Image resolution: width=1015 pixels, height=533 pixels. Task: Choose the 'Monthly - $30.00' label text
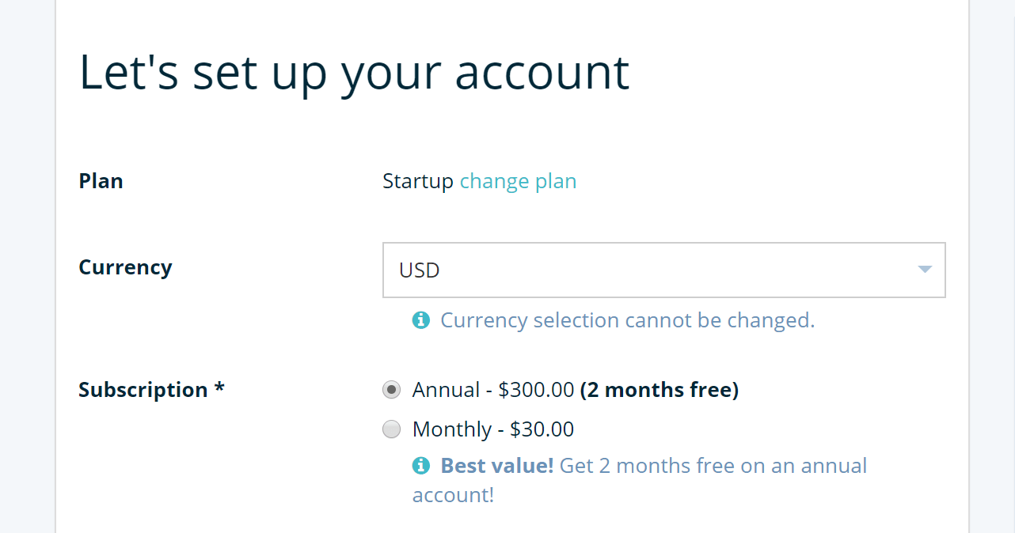(x=493, y=429)
